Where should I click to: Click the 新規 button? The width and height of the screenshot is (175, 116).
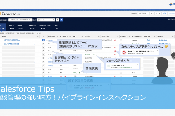[x=164, y=13]
